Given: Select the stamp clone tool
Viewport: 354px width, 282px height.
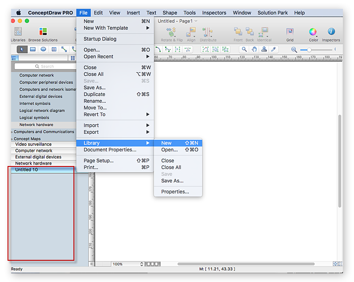Looking at the screenshot, I should click(264, 49).
